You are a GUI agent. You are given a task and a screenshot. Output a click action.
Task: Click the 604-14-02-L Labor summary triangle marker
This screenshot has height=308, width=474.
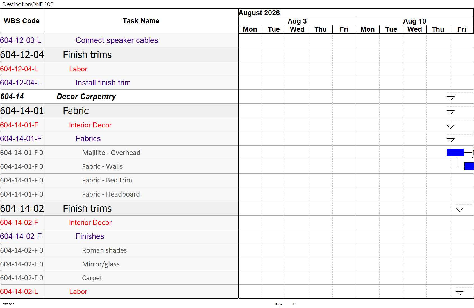460,293
